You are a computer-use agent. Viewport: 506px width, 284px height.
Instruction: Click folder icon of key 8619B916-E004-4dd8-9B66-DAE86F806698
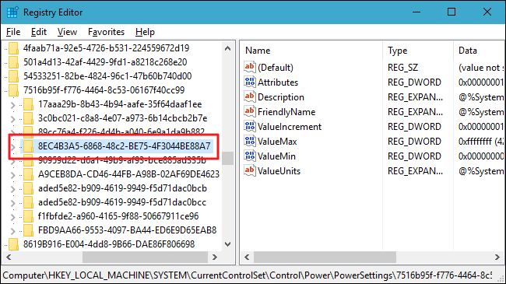(13, 244)
